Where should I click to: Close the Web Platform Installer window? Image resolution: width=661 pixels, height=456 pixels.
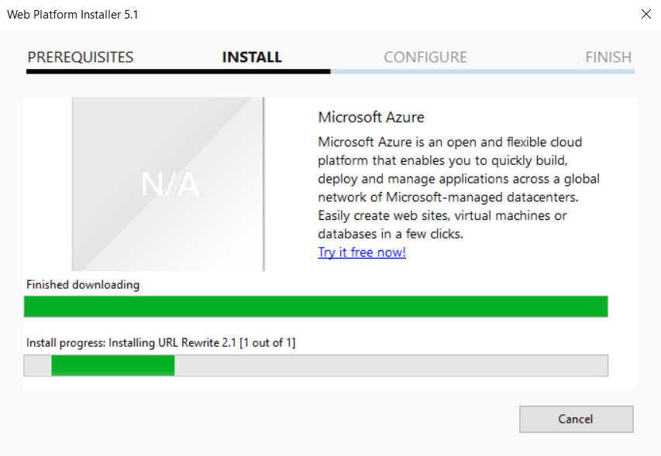(x=646, y=14)
